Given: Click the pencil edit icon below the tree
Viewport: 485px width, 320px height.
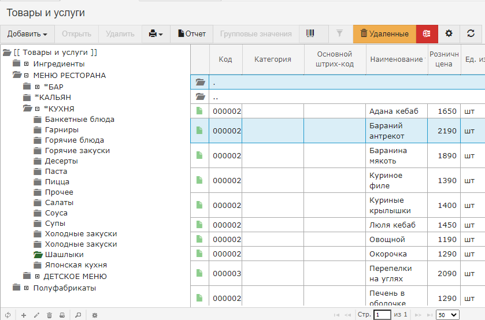Looking at the screenshot, I should pyautogui.click(x=36, y=315).
